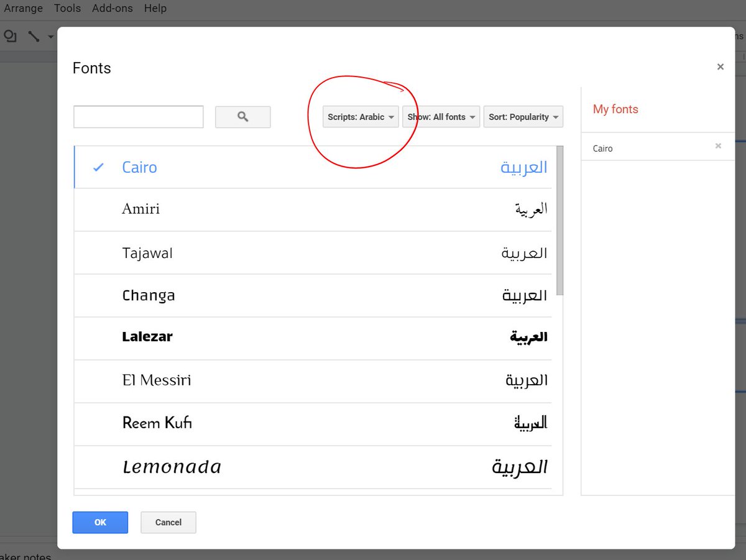Close the Fonts dialog with X
Image resolution: width=746 pixels, height=560 pixels.
click(x=721, y=67)
